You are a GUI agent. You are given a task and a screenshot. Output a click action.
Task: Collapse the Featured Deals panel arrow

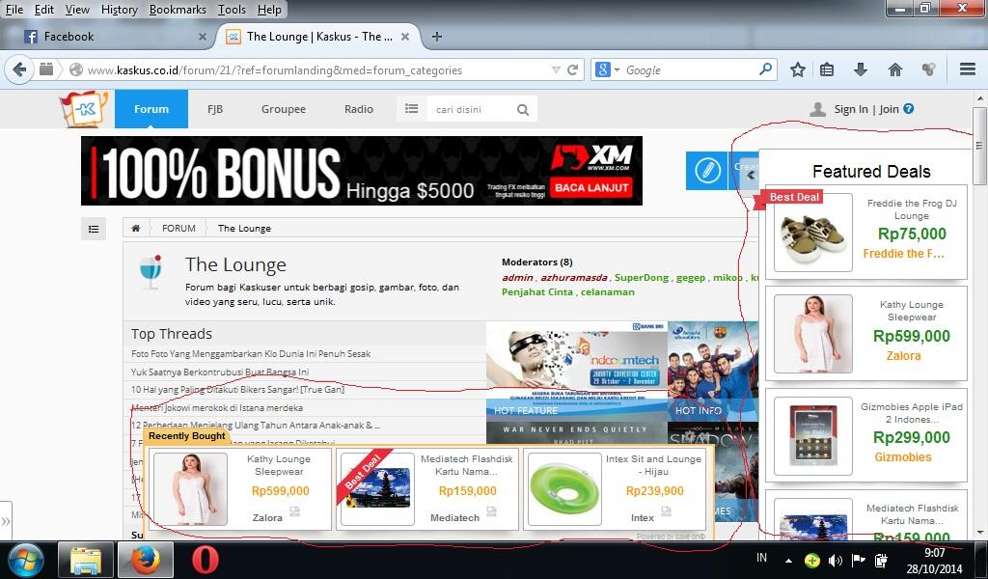pyautogui.click(x=751, y=176)
